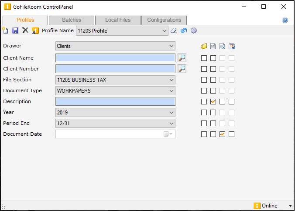Open the Configurations tab
Screen dimensions: 295x211
[164, 20]
